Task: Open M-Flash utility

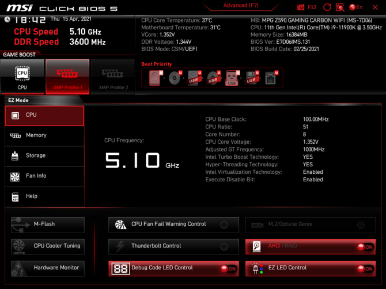Action: (48, 225)
